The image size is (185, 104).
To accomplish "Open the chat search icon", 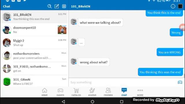I will (49, 6).
